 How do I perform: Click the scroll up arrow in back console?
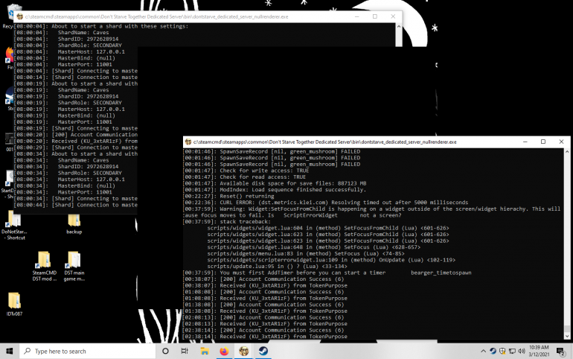tap(399, 26)
